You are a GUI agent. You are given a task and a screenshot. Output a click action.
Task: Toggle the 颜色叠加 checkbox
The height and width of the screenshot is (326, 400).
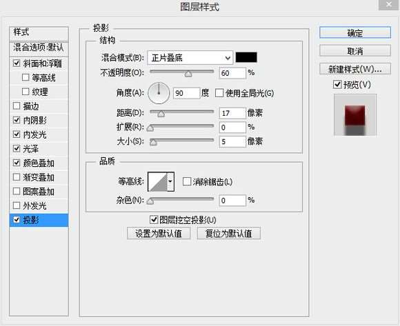[x=17, y=163]
